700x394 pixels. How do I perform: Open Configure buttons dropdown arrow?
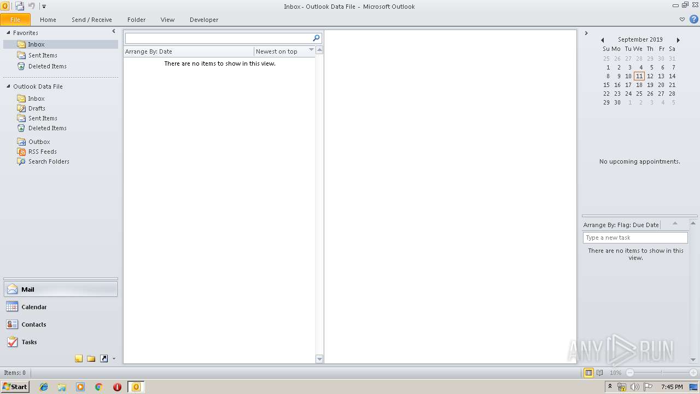coord(114,359)
